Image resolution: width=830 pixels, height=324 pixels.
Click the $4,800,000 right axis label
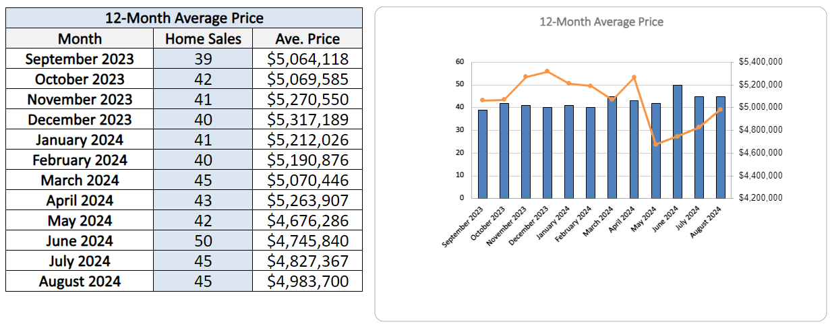[x=761, y=130]
